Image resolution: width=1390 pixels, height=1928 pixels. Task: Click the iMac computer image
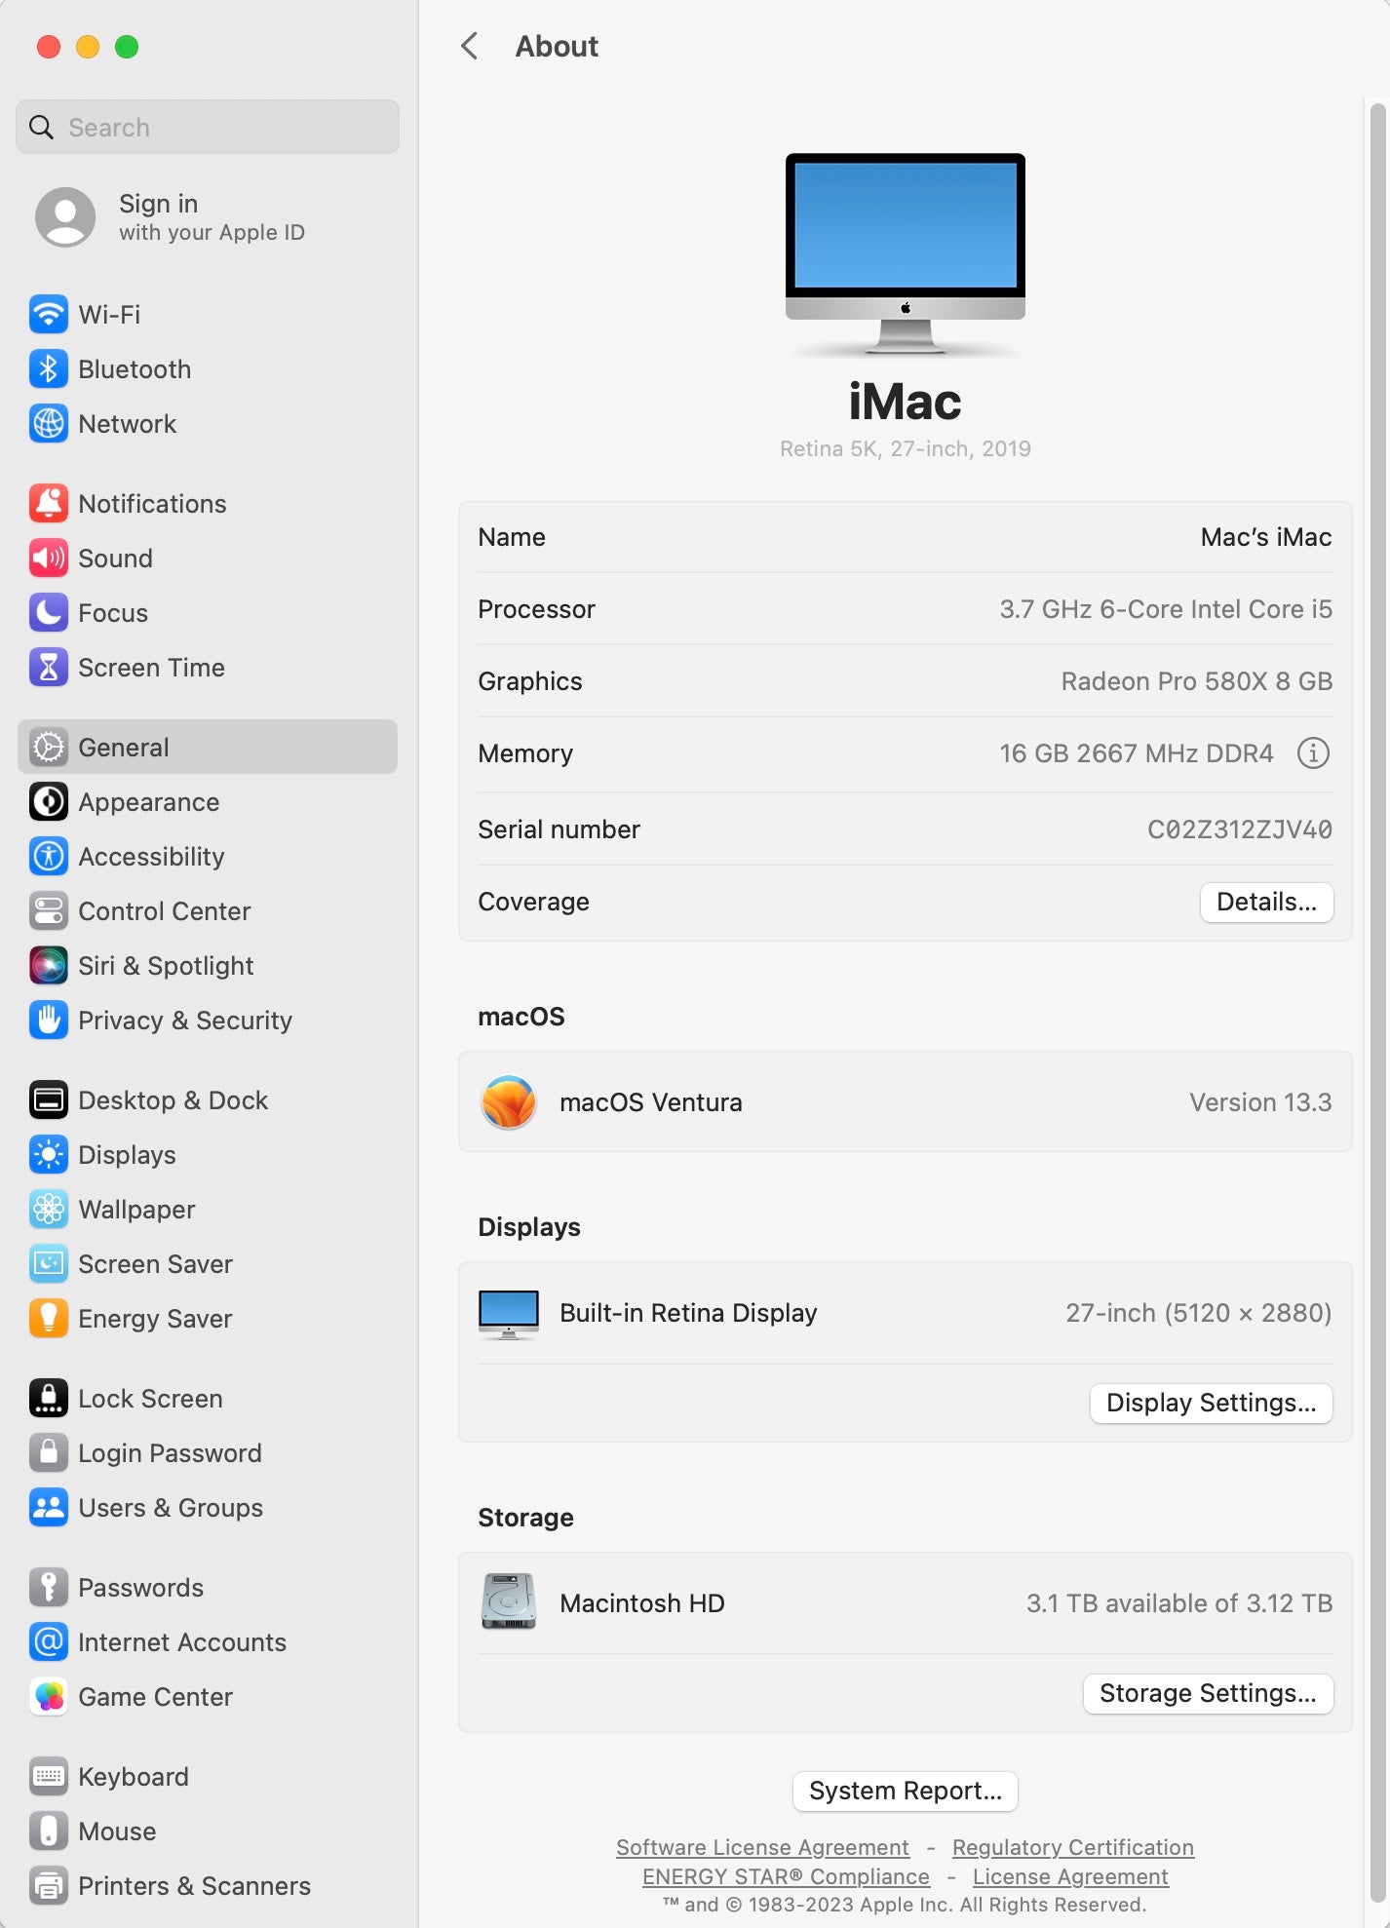906,253
